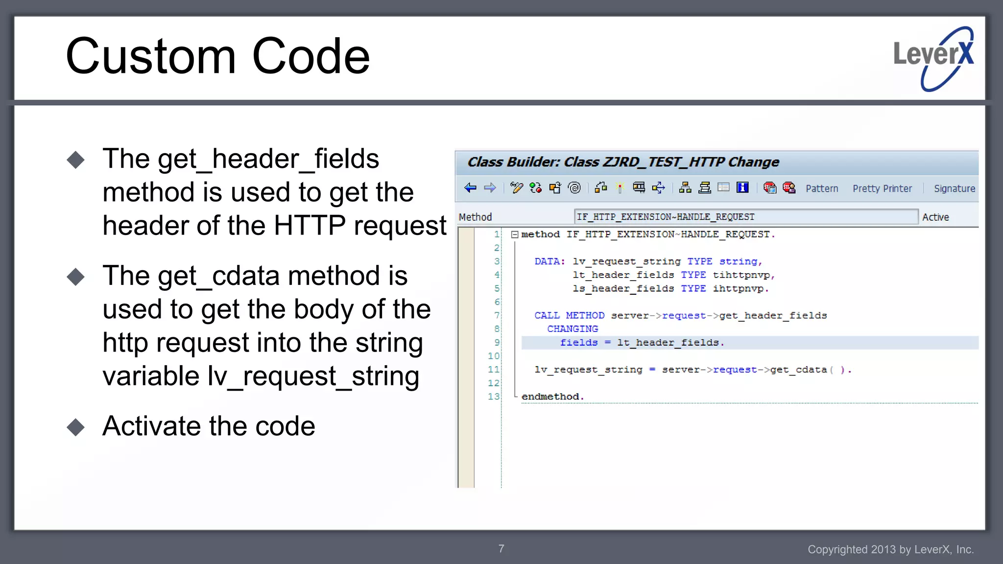Open the Where-Used List icon
Viewport: 1003px width, 564px height.
tap(659, 188)
